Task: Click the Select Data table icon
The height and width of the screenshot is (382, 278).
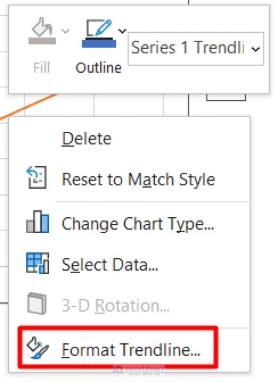Action: tap(38, 263)
